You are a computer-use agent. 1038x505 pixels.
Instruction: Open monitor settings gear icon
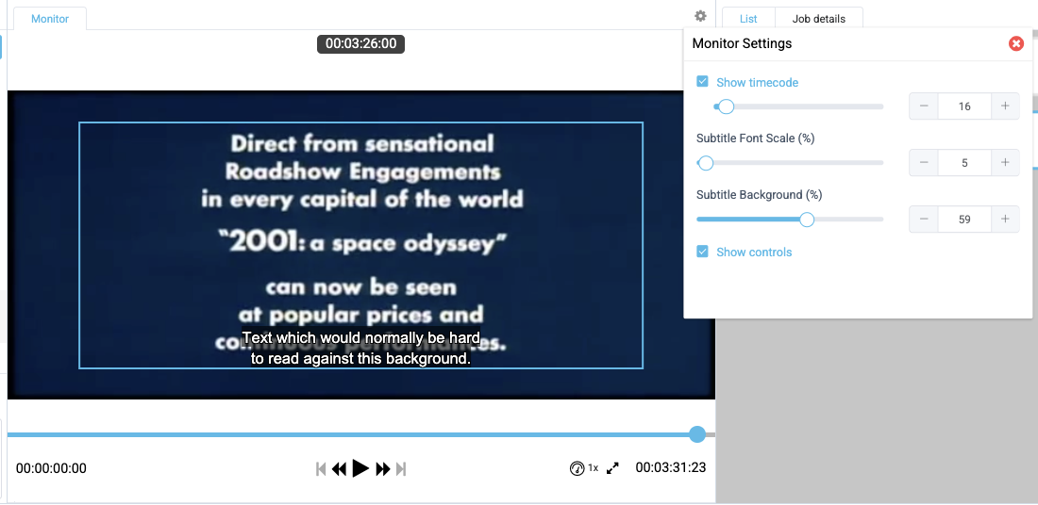click(x=700, y=16)
